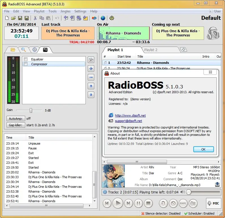Select Rihanna - Diamonds playlist row 1
The image size is (225, 218).
click(x=162, y=63)
